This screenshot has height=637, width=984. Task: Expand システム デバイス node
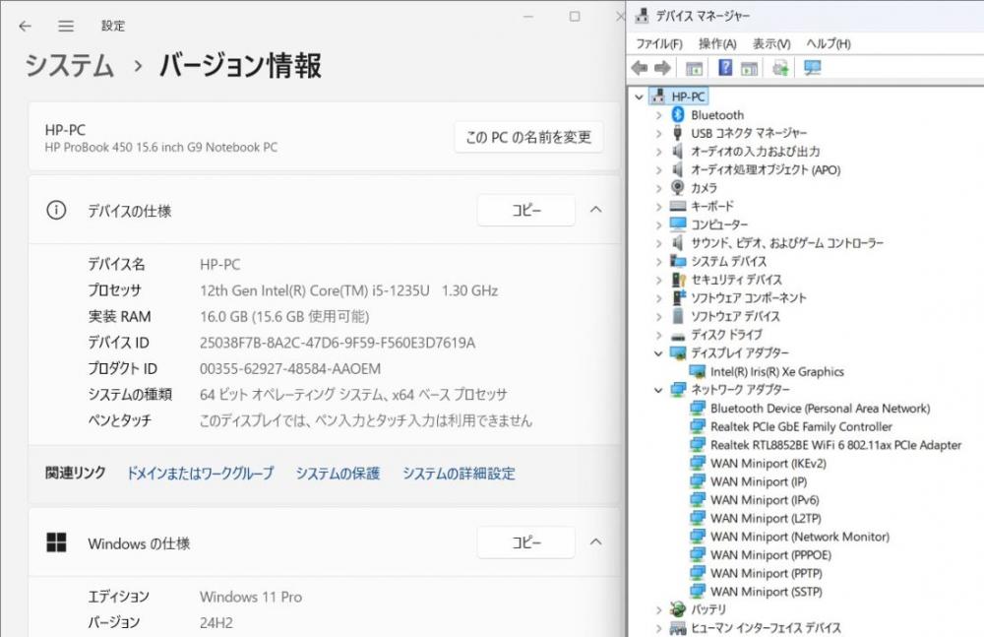pyautogui.click(x=658, y=261)
